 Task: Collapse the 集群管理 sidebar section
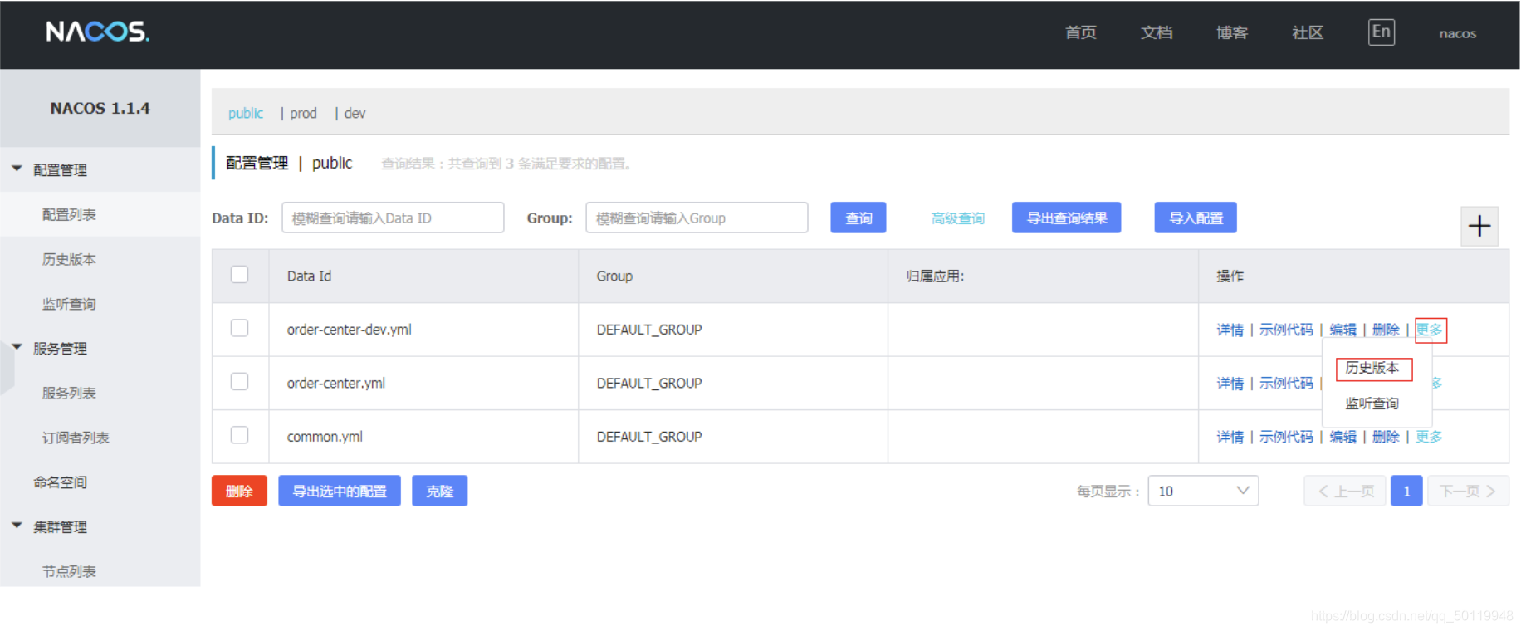click(17, 526)
